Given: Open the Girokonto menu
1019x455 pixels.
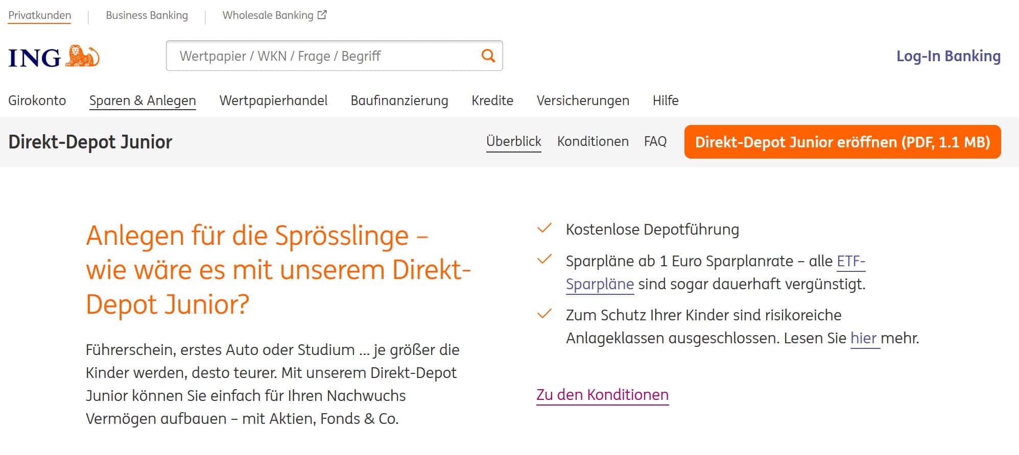Looking at the screenshot, I should coord(37,100).
